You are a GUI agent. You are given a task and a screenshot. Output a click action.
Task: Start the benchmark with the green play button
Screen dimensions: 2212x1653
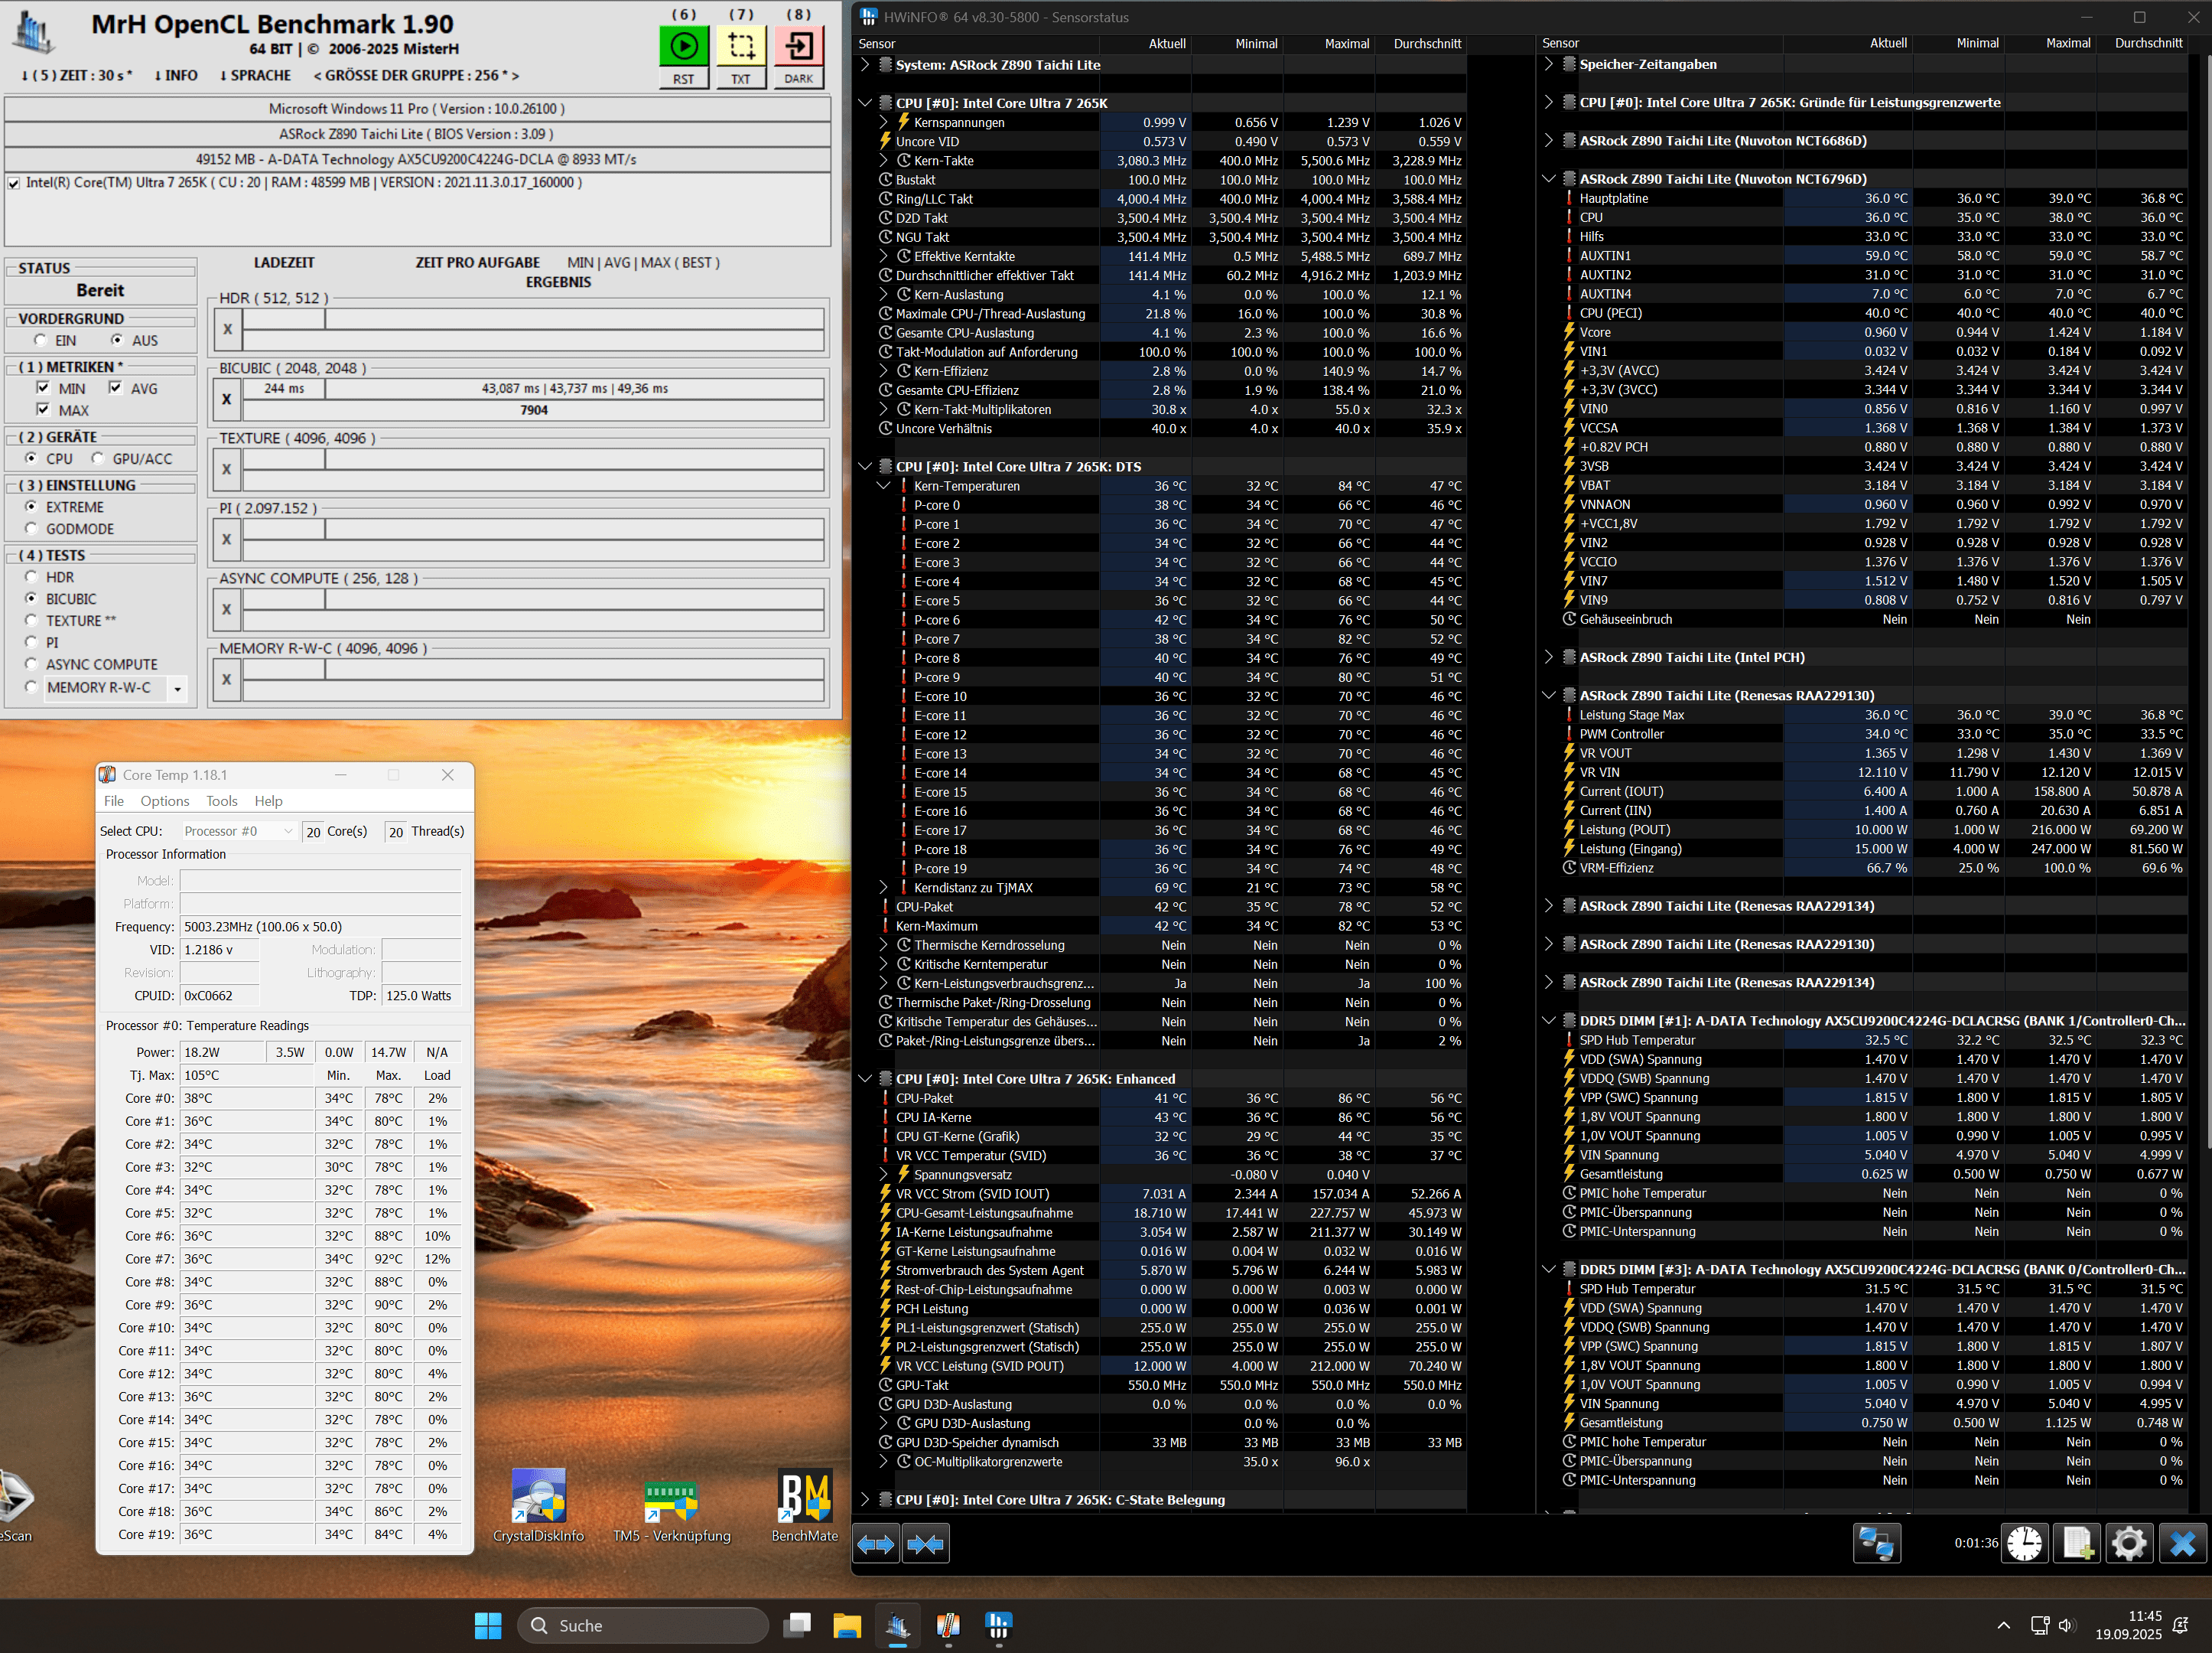683,46
